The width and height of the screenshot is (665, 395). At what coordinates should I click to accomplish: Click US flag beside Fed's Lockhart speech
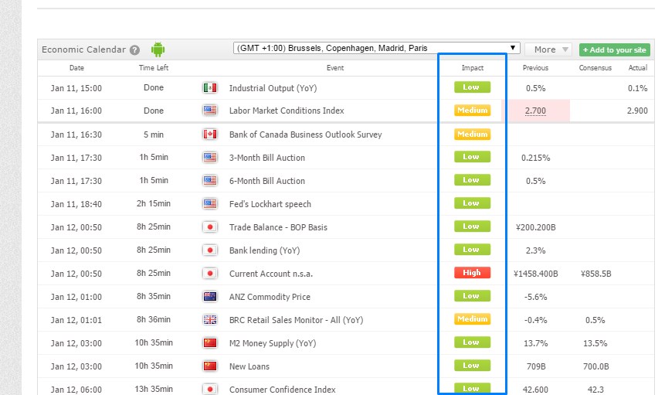click(209, 204)
